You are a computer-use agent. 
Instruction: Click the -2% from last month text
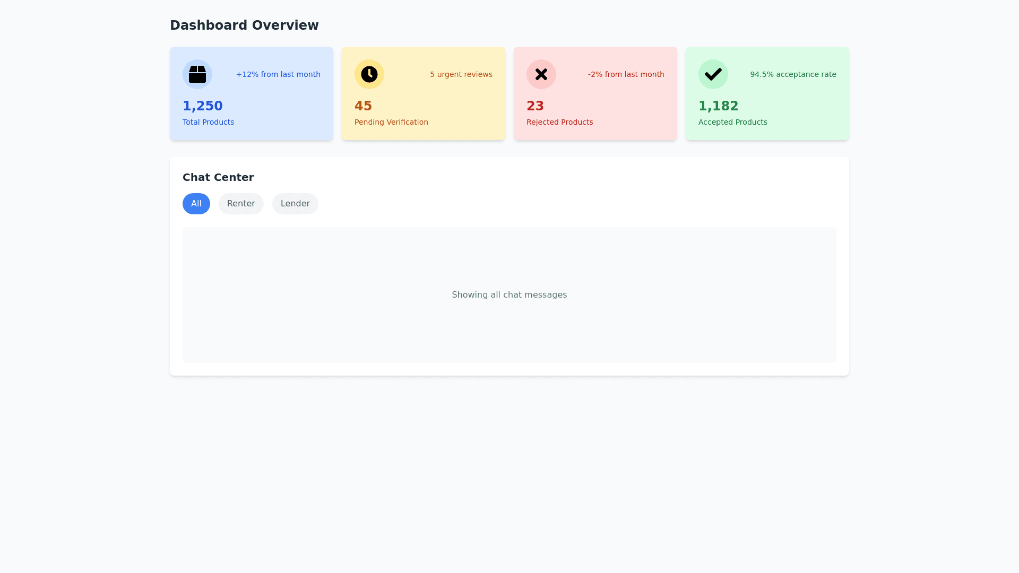[x=626, y=74]
